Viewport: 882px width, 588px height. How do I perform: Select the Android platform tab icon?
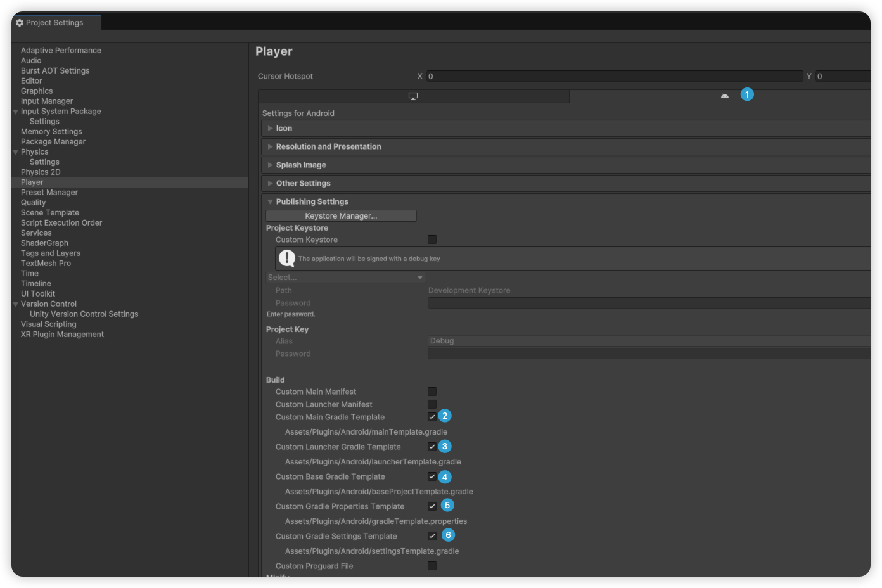pos(724,95)
